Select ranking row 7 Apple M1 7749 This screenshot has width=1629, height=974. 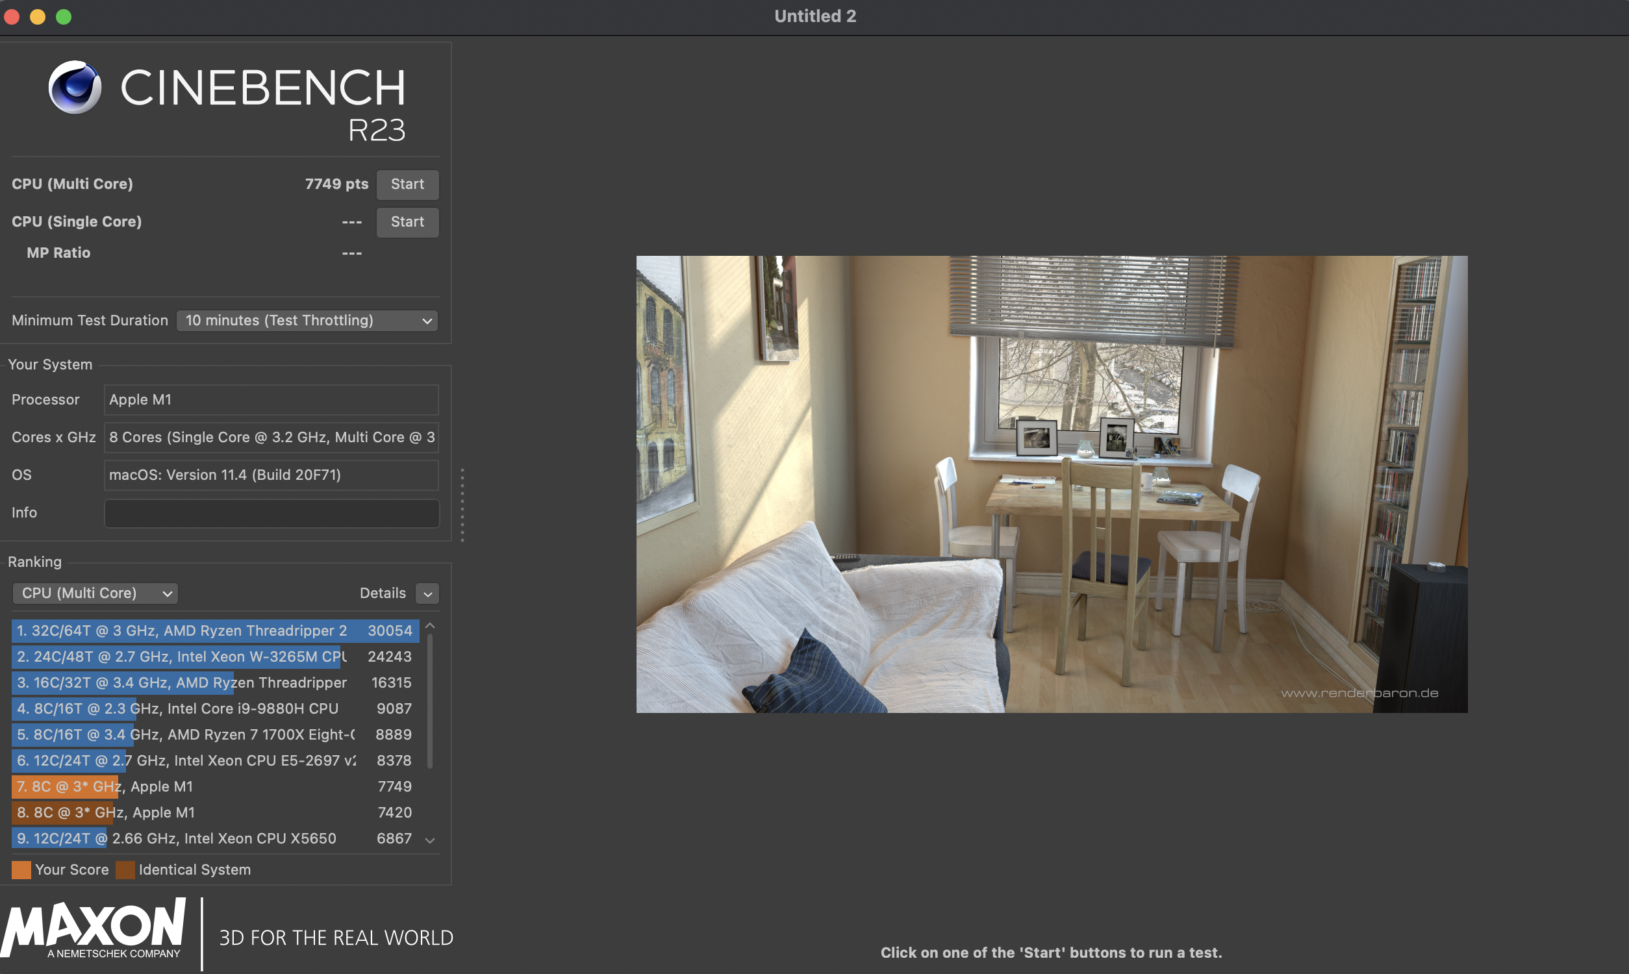pos(215,786)
